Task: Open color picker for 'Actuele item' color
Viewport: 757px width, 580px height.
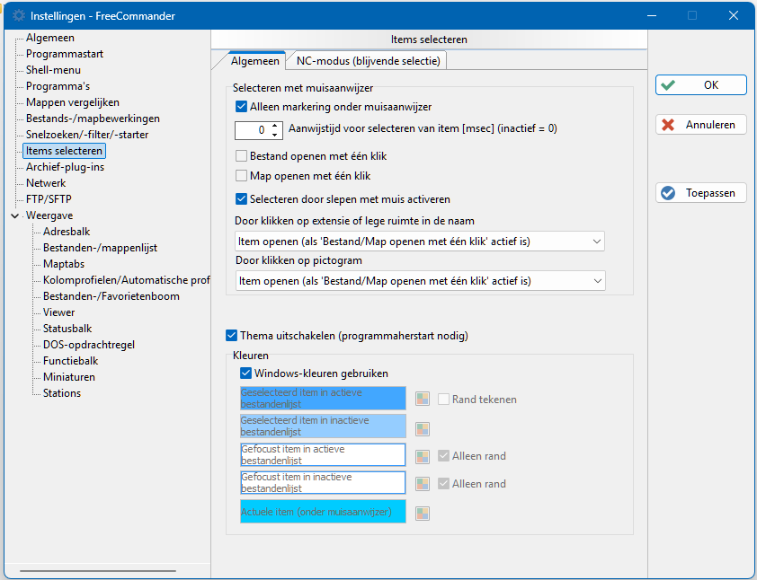Action: pos(423,513)
